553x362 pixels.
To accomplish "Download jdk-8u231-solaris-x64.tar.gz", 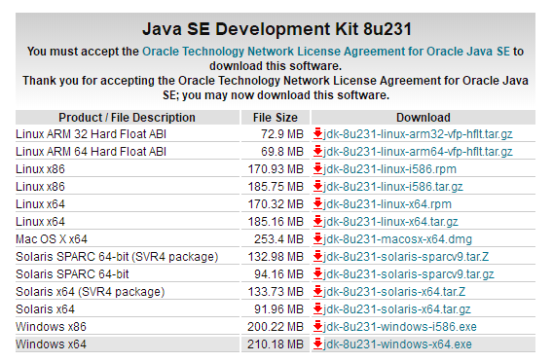I will (x=397, y=309).
